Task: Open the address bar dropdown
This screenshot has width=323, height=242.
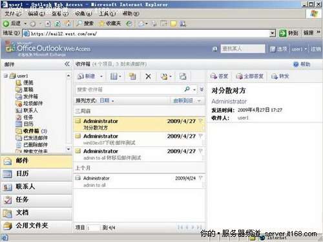Action: point(273,34)
